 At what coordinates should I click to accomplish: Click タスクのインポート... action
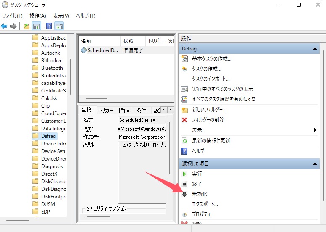[x=210, y=79]
